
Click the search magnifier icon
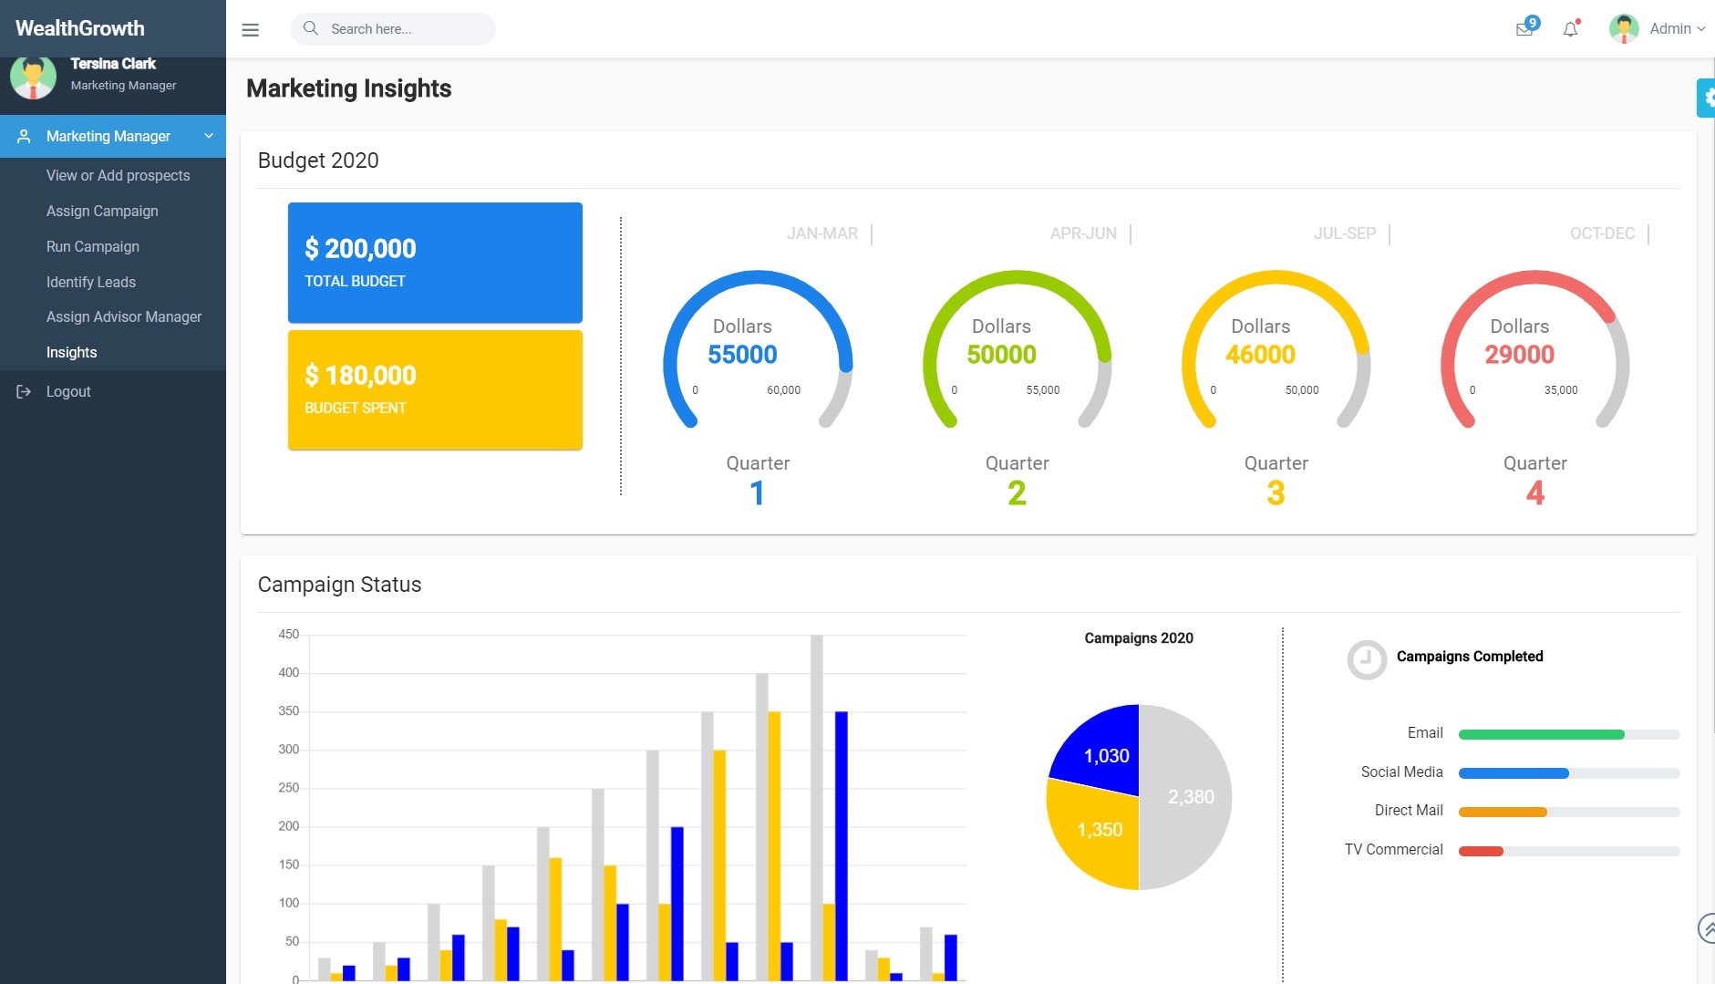[x=311, y=28]
